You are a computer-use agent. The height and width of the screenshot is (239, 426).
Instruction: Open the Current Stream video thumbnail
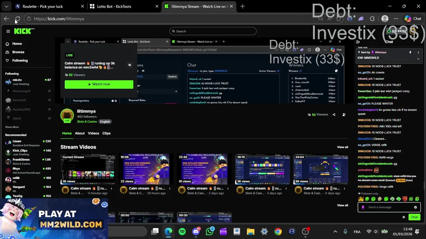[88, 169]
